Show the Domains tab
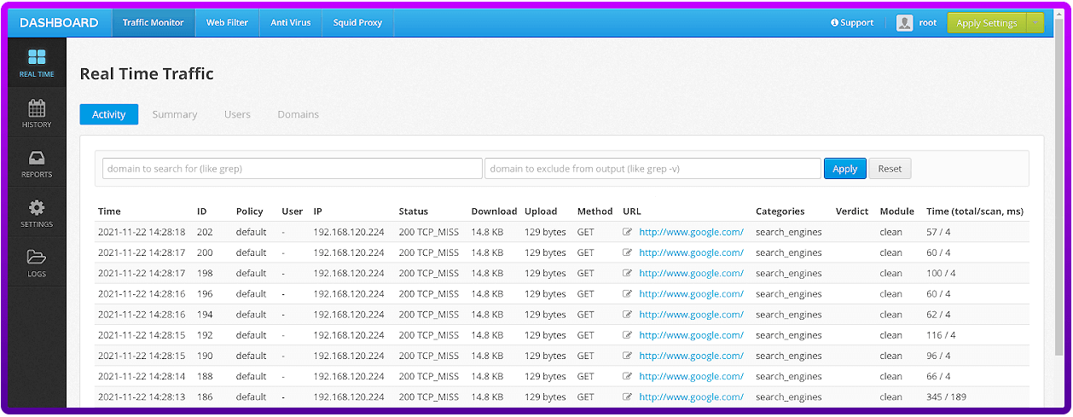Screen dimensions: 1073x417 [x=298, y=114]
